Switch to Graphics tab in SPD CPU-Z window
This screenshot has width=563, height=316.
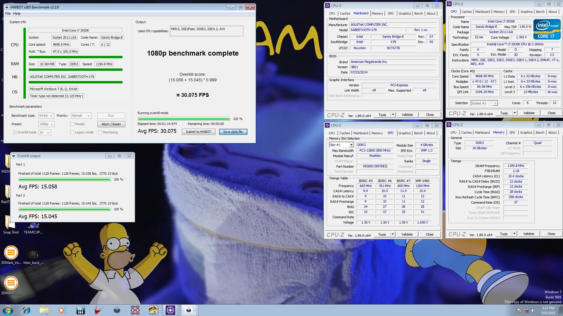click(404, 133)
